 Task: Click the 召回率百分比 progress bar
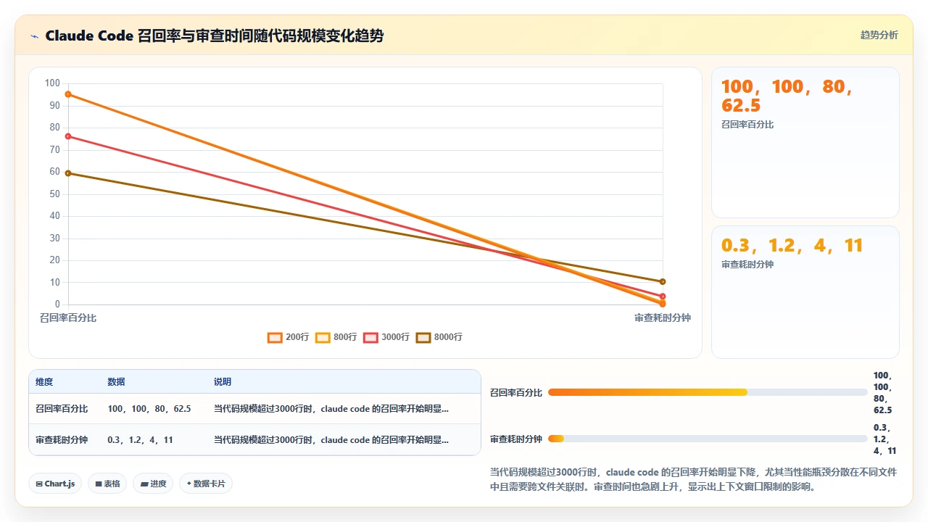[708, 392]
